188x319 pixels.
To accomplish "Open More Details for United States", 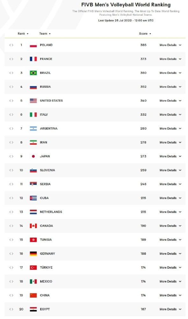I will 170,101.
